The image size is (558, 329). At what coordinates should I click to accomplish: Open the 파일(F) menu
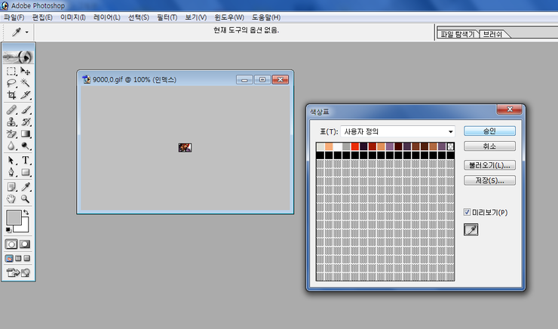point(14,17)
